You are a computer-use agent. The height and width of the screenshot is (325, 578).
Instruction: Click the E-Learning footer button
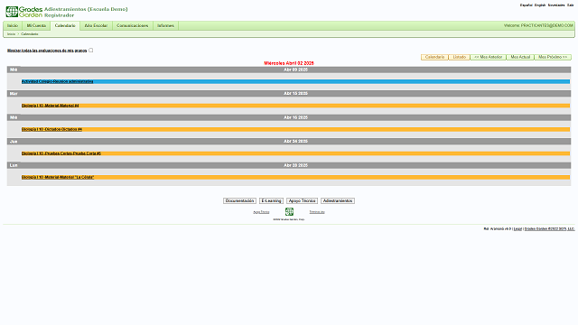point(271,200)
